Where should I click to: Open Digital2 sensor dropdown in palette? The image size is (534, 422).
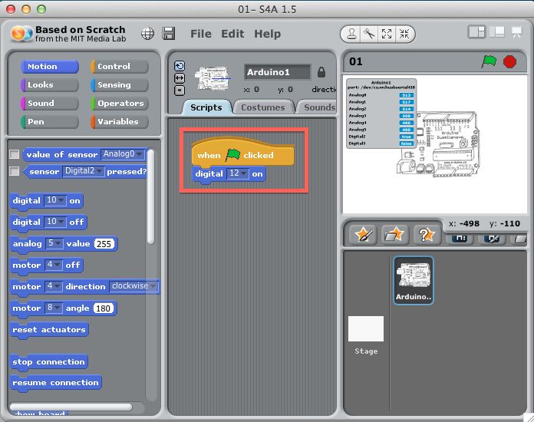[x=84, y=170]
